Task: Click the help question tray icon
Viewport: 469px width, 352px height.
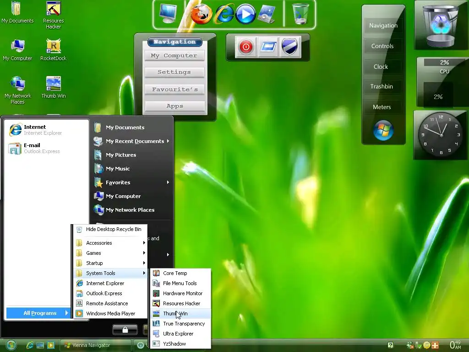Action: point(390,345)
